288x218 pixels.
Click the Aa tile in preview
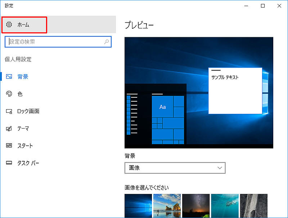(162, 107)
